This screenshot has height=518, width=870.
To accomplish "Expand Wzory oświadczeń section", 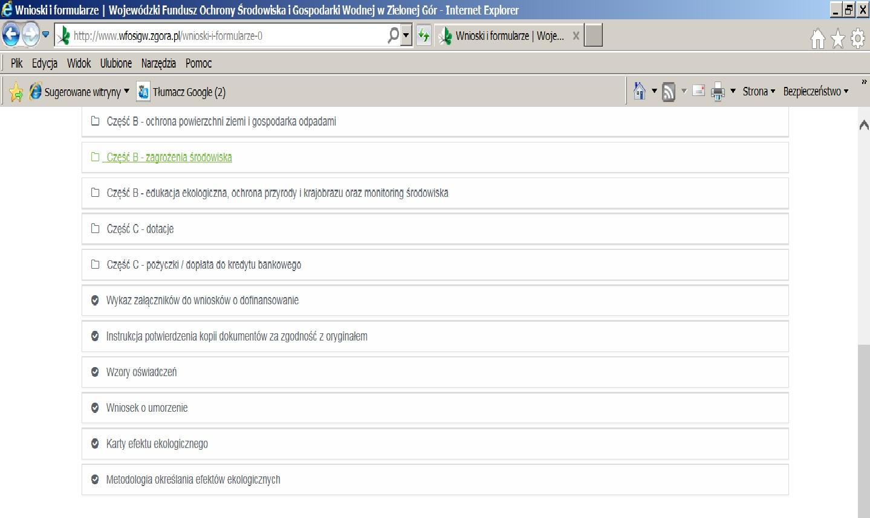I will [435, 373].
